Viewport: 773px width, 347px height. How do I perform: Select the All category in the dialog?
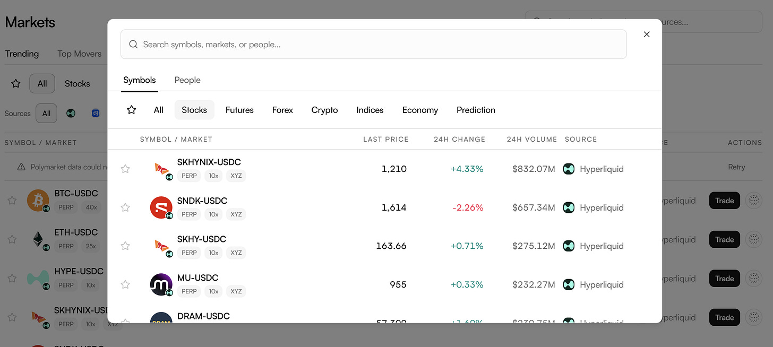pos(158,110)
